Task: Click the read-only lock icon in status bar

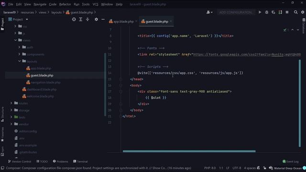Action: pos(264,168)
